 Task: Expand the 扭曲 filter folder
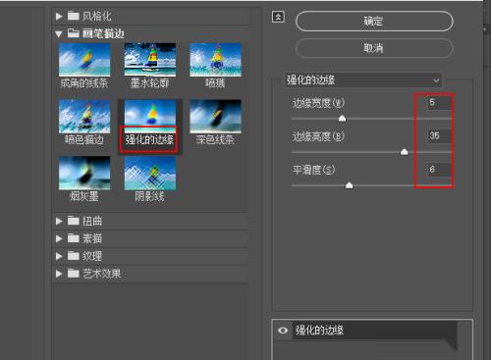coord(59,222)
